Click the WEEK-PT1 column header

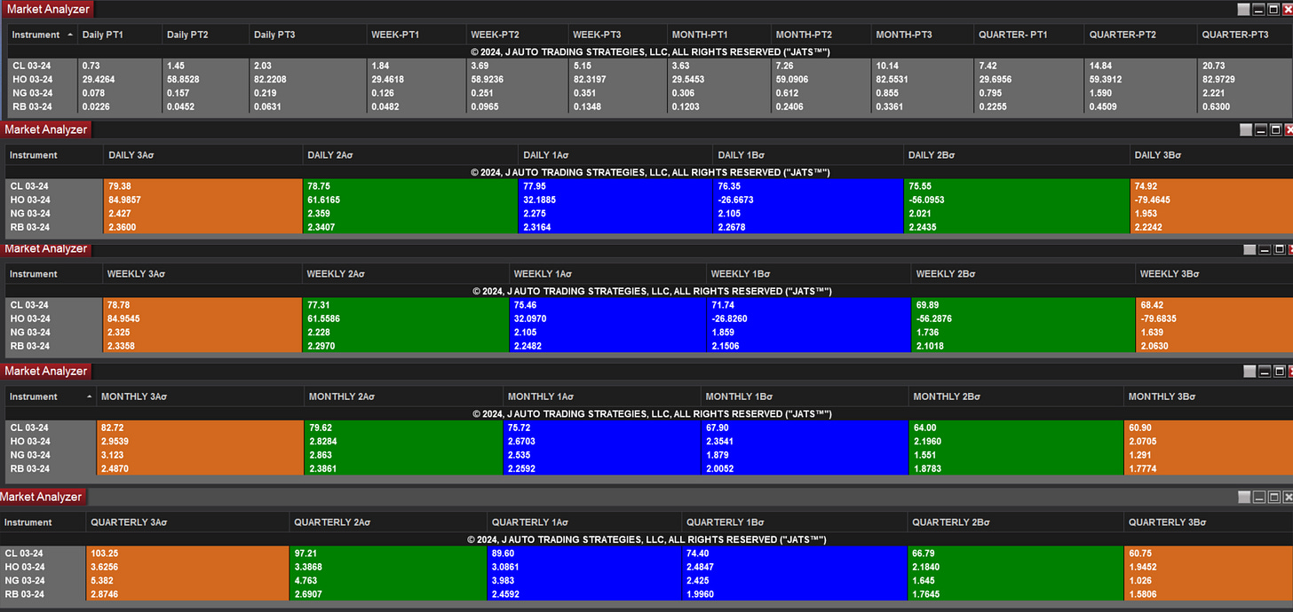[x=416, y=35]
